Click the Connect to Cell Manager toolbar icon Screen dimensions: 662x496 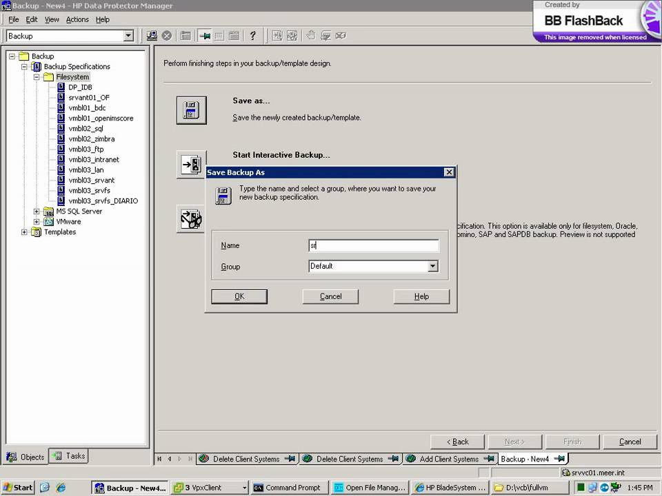pyautogui.click(x=152, y=36)
